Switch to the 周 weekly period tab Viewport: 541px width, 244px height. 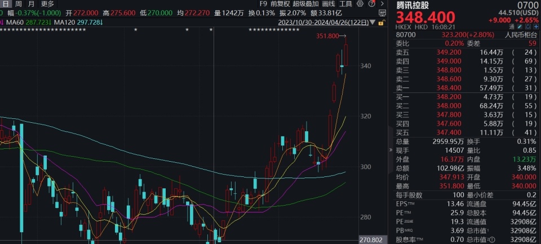pos(19,4)
